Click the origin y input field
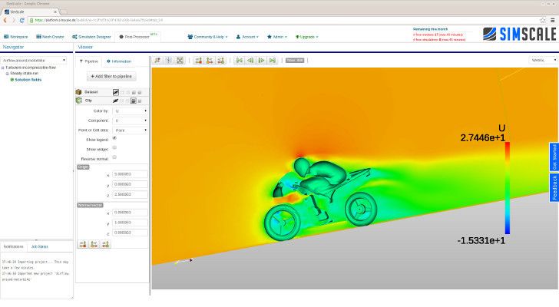 (x=130, y=184)
